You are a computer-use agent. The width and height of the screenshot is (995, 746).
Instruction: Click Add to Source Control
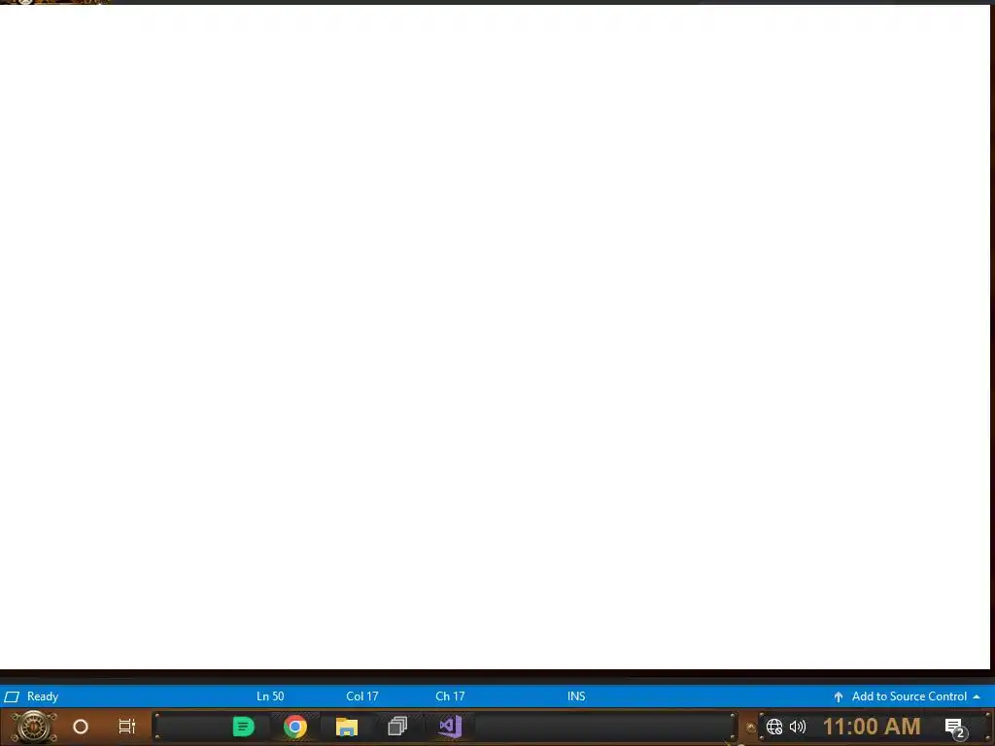click(x=909, y=696)
